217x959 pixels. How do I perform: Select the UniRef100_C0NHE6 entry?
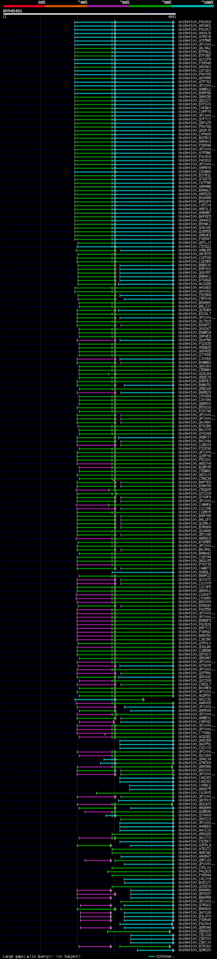pos(195,505)
